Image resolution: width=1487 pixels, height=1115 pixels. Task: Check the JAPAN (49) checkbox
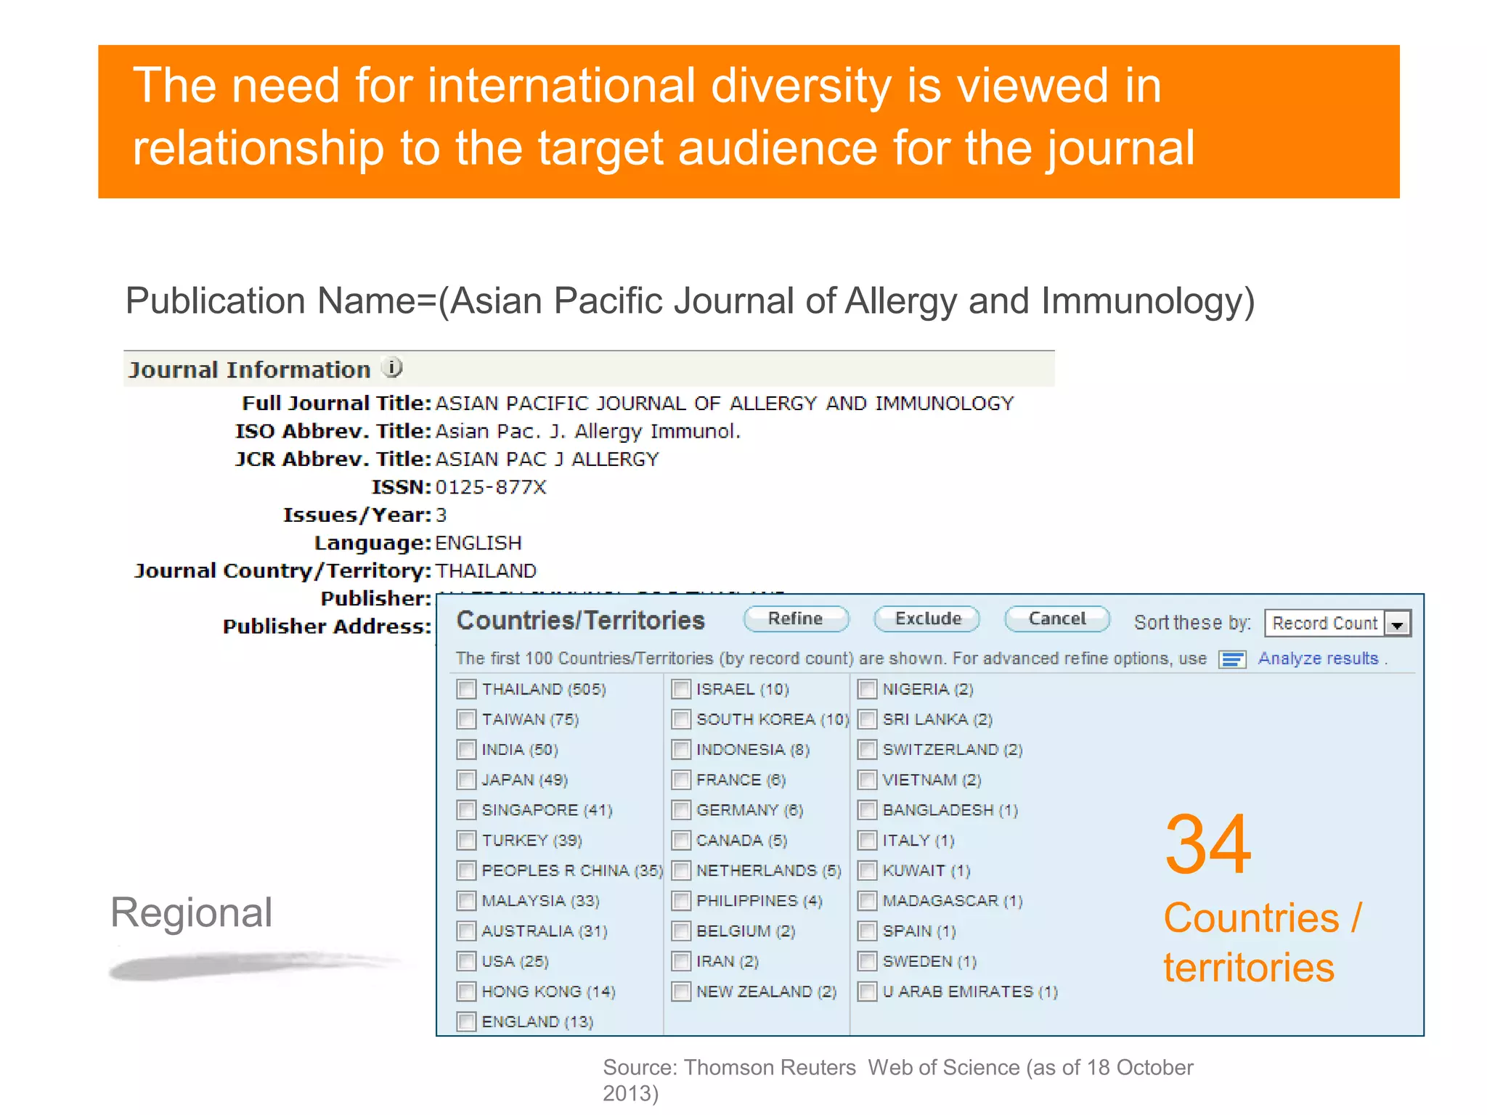pyautogui.click(x=466, y=780)
